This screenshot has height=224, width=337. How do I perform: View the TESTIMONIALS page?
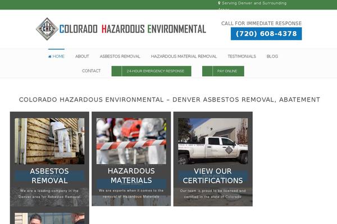(x=242, y=57)
